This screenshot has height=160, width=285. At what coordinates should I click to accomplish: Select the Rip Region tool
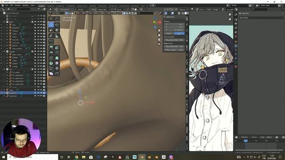[x=57, y=73]
